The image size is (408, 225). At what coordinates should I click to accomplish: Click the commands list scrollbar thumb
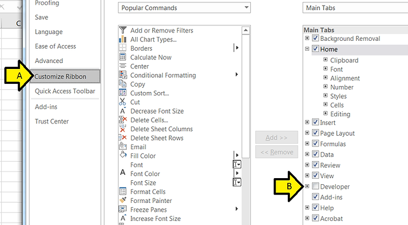click(x=246, y=97)
